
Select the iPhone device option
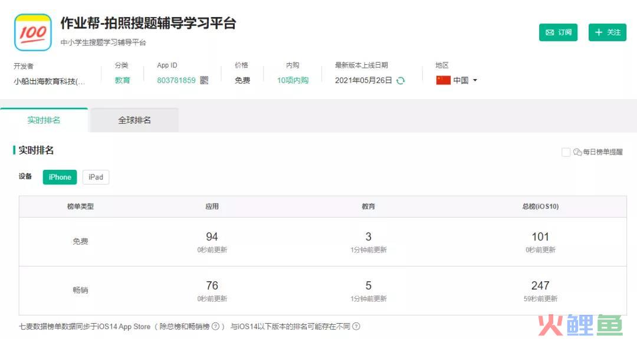pyautogui.click(x=60, y=177)
